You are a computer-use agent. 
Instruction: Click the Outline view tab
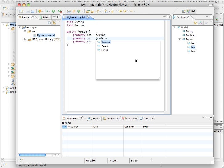coord(181,17)
